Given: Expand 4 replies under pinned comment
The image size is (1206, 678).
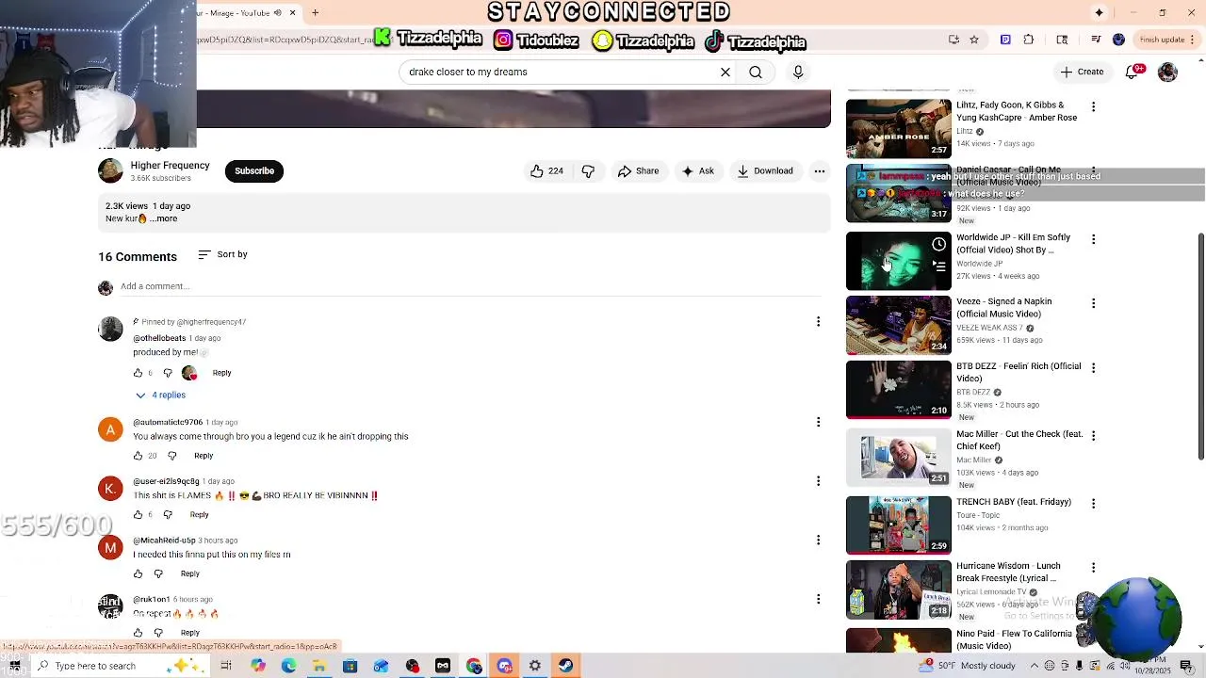Looking at the screenshot, I should pyautogui.click(x=160, y=395).
